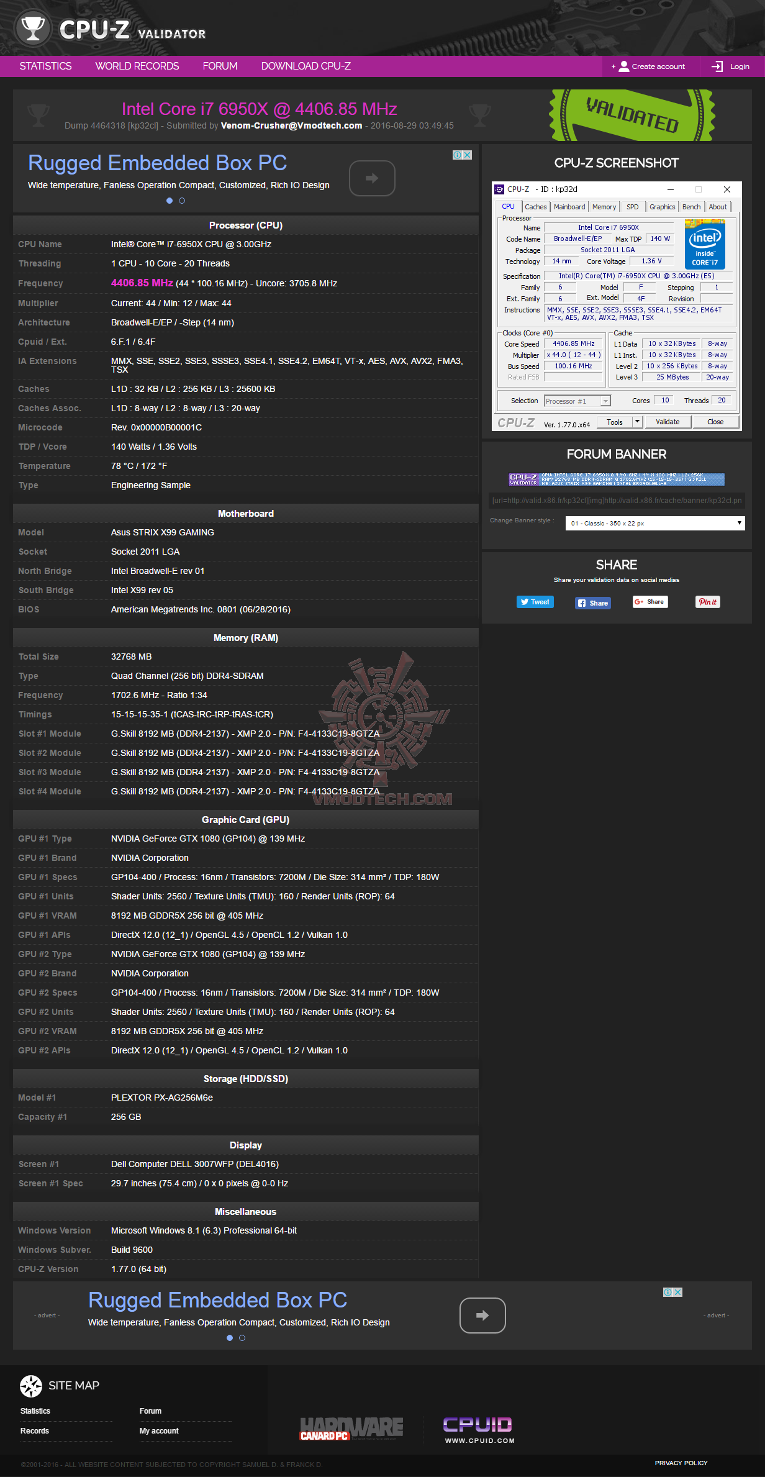Switch to the Graphics tab
This screenshot has width=765, height=1477.
[x=663, y=207]
